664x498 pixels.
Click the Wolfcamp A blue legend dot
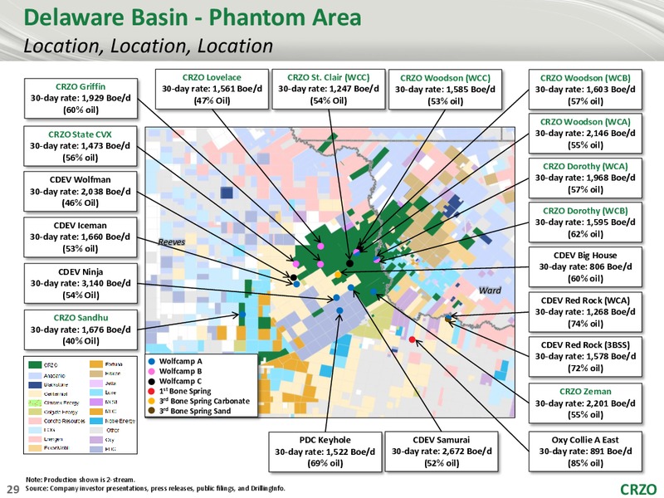click(152, 362)
